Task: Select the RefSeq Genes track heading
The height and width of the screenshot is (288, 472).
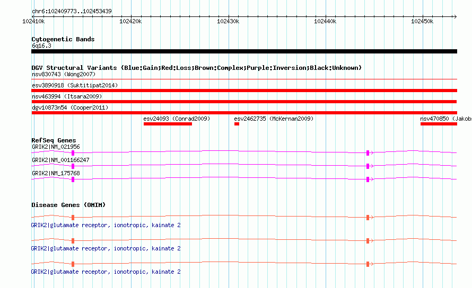Action: [54, 140]
